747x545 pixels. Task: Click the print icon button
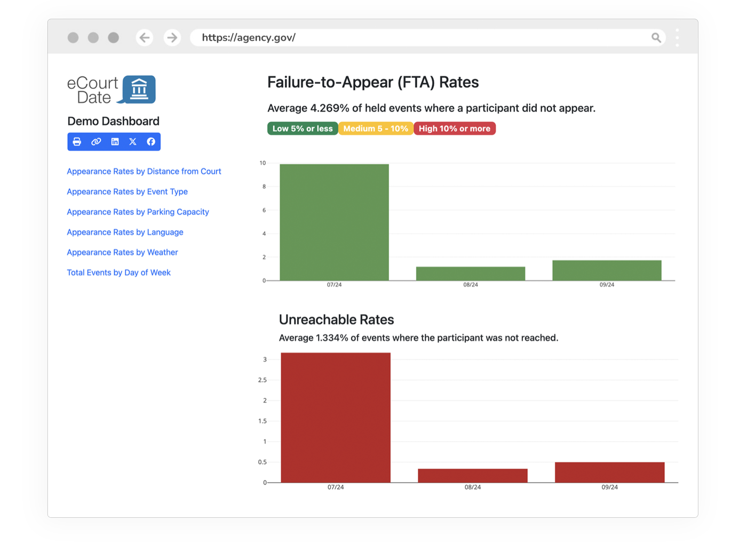[x=77, y=142]
